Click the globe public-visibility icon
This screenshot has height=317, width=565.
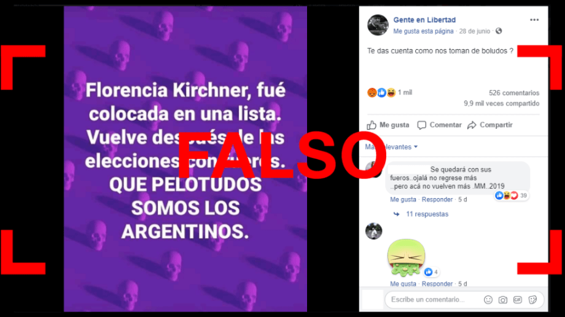click(x=499, y=31)
